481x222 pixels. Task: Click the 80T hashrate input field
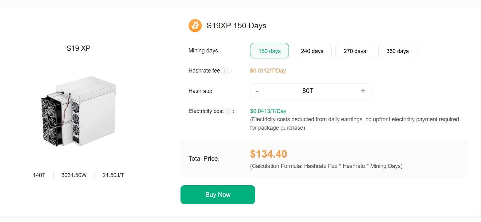tap(309, 91)
